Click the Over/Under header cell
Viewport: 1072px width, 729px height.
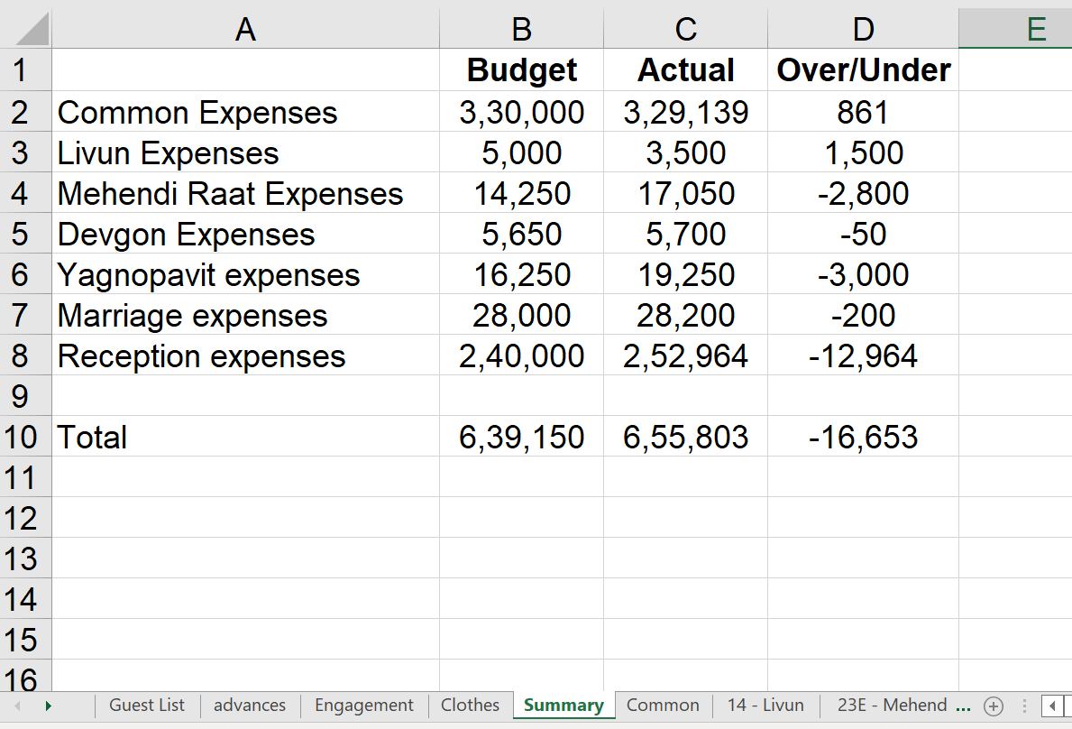click(864, 69)
